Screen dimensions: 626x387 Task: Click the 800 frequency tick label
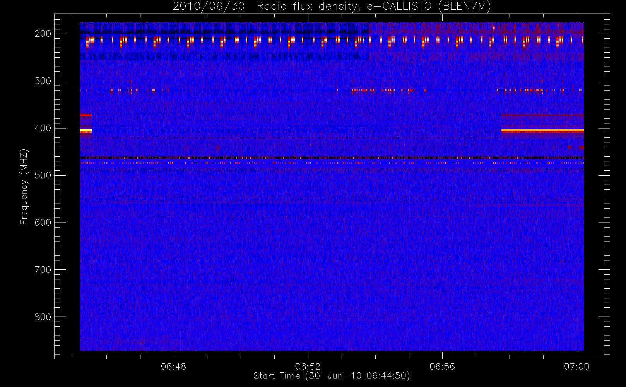43,317
